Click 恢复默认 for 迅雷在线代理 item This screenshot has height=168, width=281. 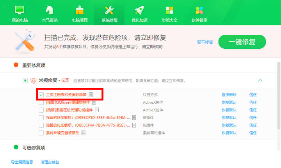(229, 110)
